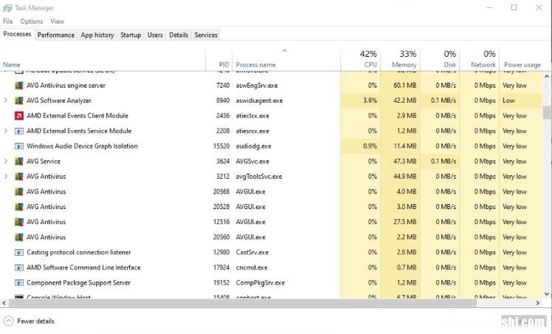Screen dimensions: 552x334
Task: Expand the avgToolsSvc.exe AVG Antivirus group
Action: point(6,176)
